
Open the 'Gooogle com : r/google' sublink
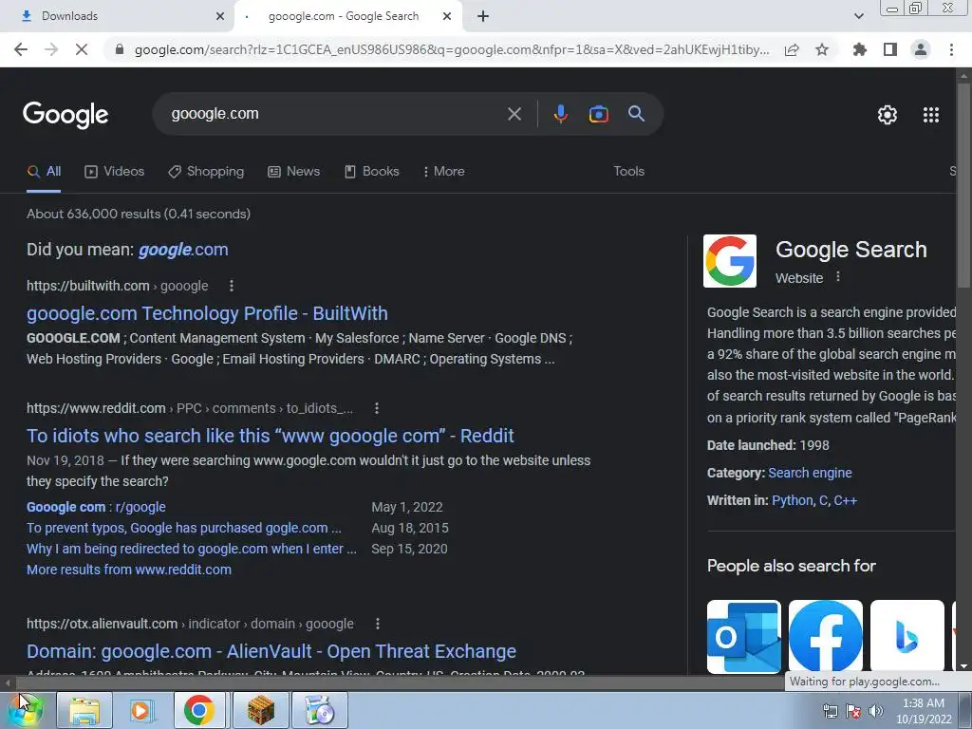(96, 507)
